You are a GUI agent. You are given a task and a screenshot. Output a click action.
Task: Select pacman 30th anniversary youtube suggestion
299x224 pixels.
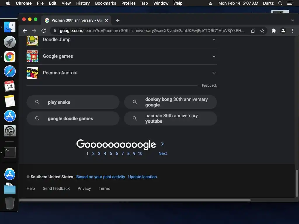coord(171,118)
